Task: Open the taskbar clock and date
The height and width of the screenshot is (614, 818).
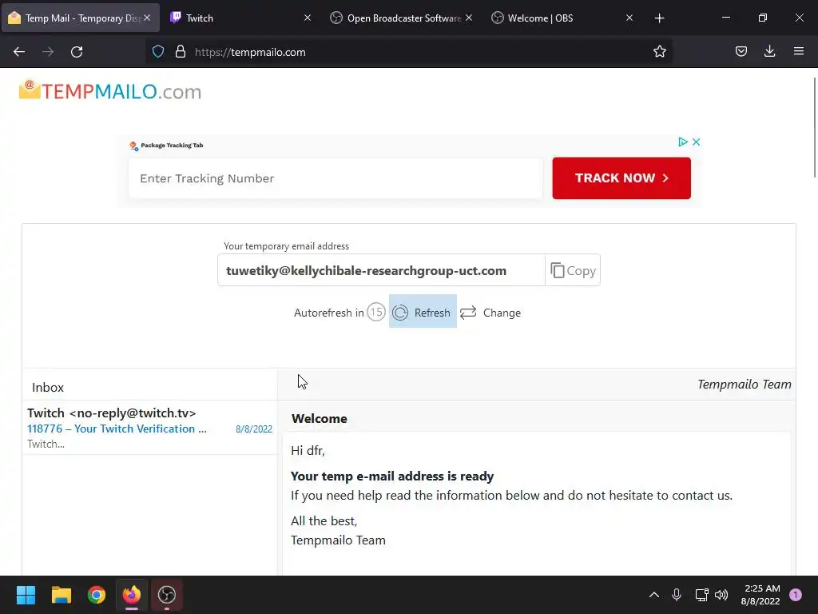Action: [x=760, y=595]
